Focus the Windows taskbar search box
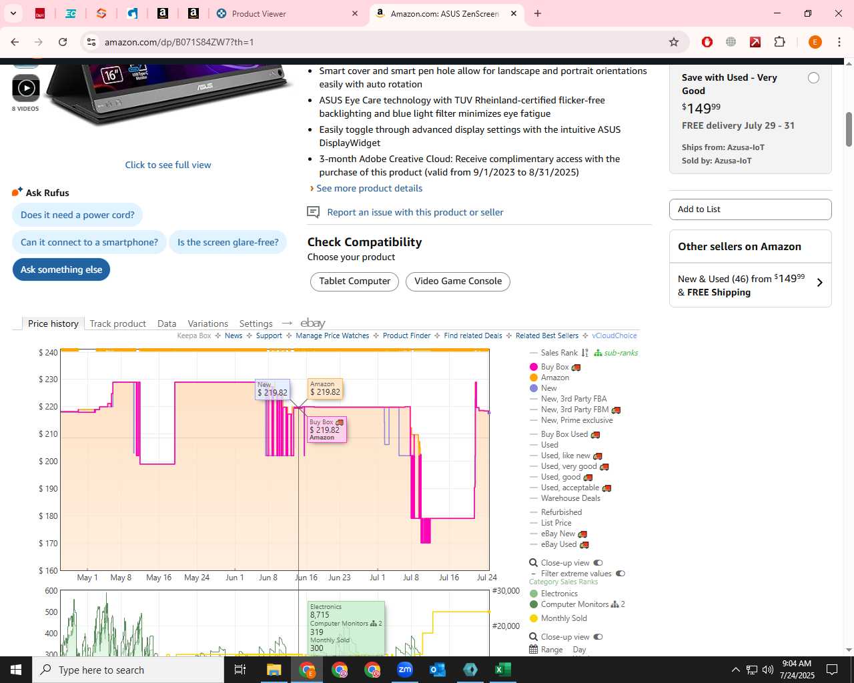854x683 pixels. click(128, 670)
